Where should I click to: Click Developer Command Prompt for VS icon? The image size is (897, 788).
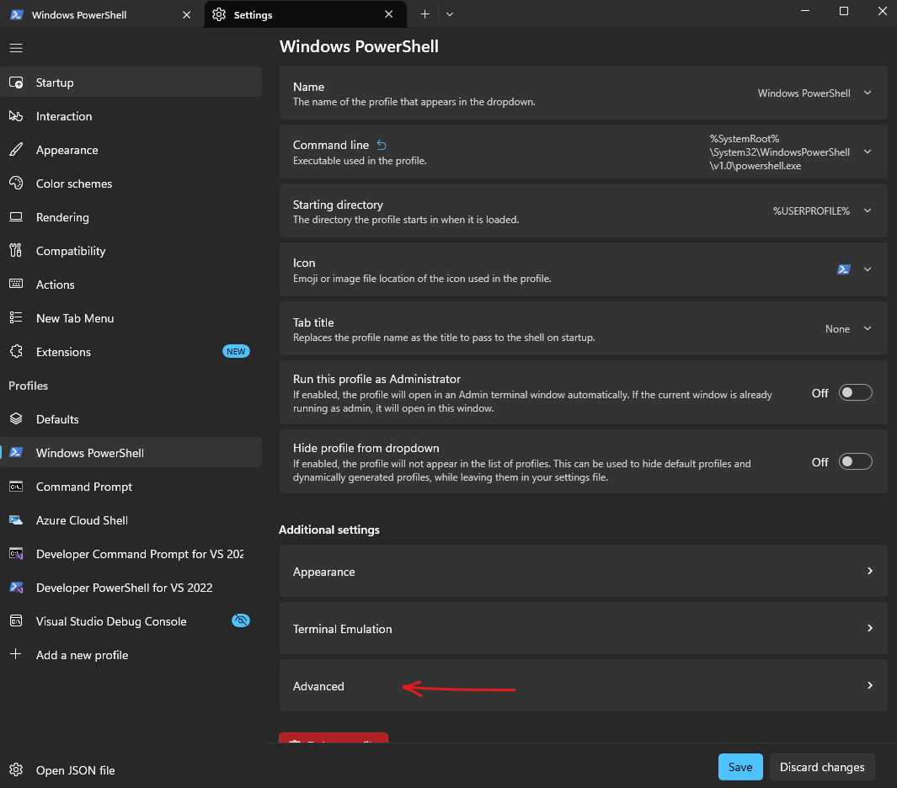(x=16, y=554)
